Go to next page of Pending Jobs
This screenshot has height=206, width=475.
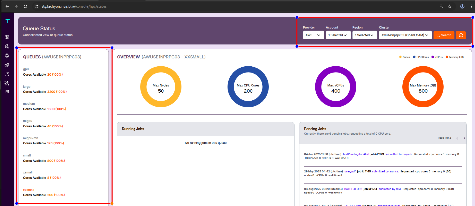tap(464, 138)
